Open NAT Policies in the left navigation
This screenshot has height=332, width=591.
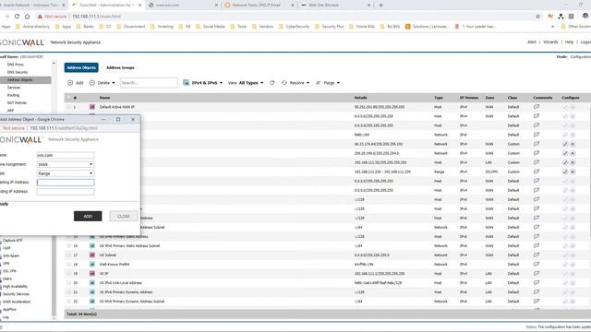coord(17,102)
